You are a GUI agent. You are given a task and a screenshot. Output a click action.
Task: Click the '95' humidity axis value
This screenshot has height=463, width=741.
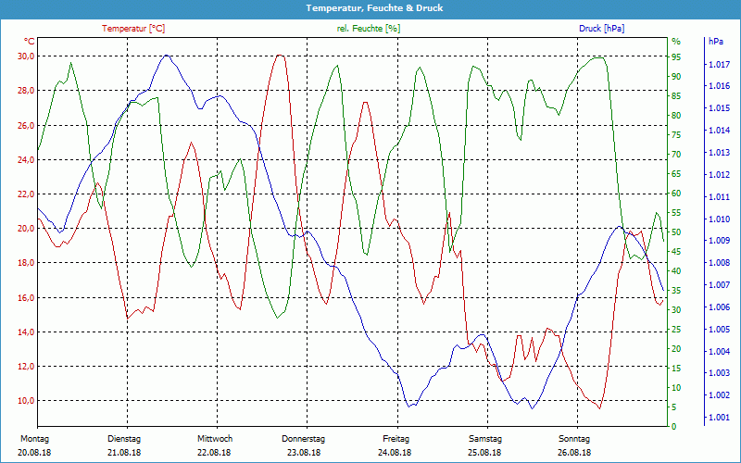pos(676,57)
